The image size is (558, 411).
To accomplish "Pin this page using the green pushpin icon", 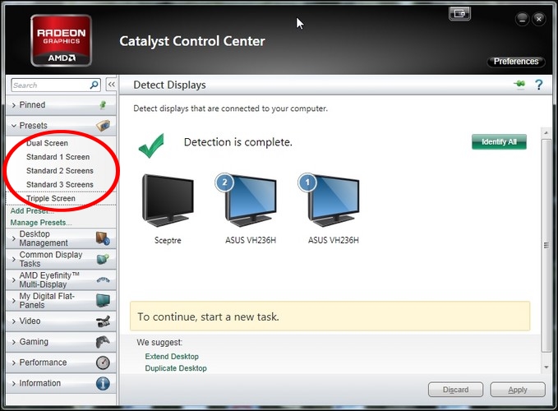I will [x=519, y=84].
